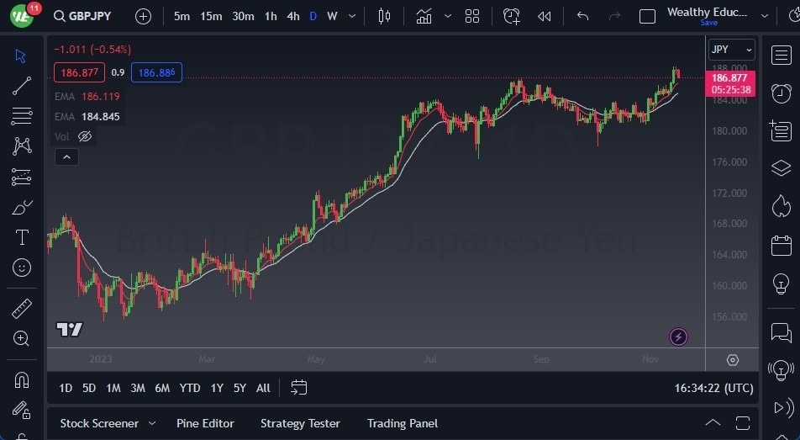Open the watchlist panel

pyautogui.click(x=782, y=56)
